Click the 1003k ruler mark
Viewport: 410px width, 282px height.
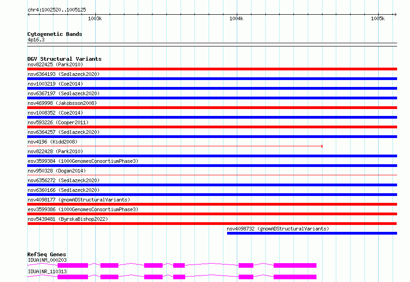pyautogui.click(x=95, y=18)
